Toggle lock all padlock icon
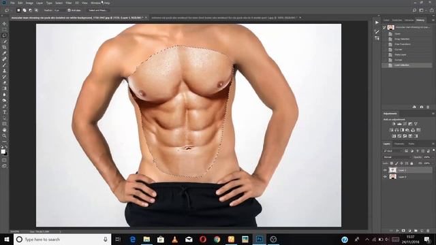This screenshot has width=436, height=245. coord(411,163)
